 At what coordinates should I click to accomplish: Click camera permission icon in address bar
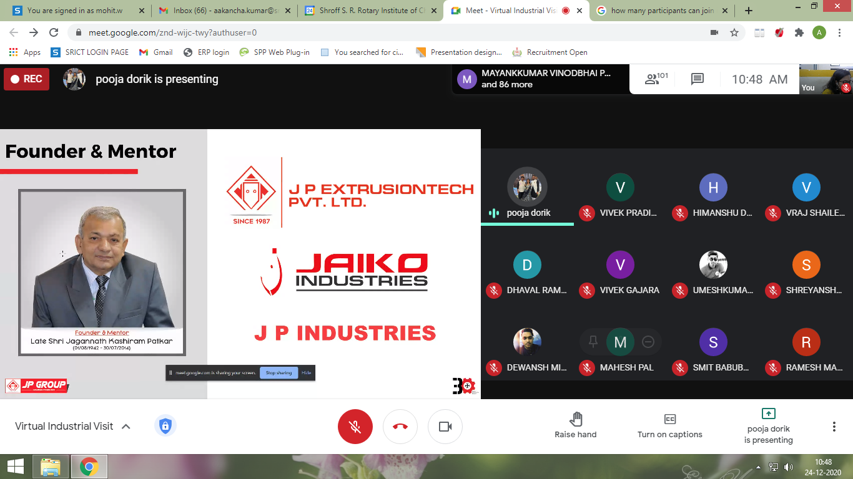click(714, 32)
